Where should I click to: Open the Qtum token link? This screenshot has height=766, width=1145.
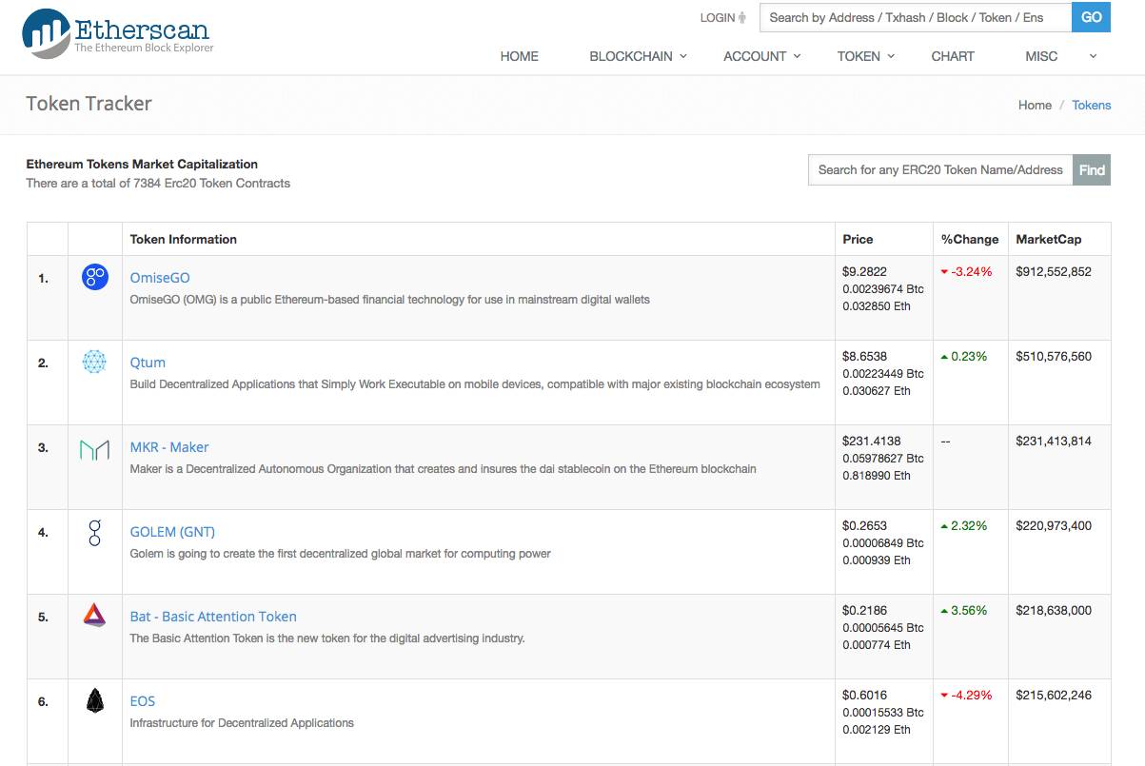pos(148,363)
